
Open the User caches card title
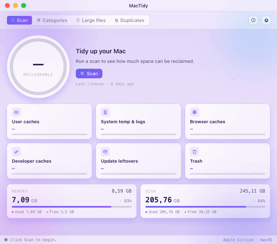[25, 122]
